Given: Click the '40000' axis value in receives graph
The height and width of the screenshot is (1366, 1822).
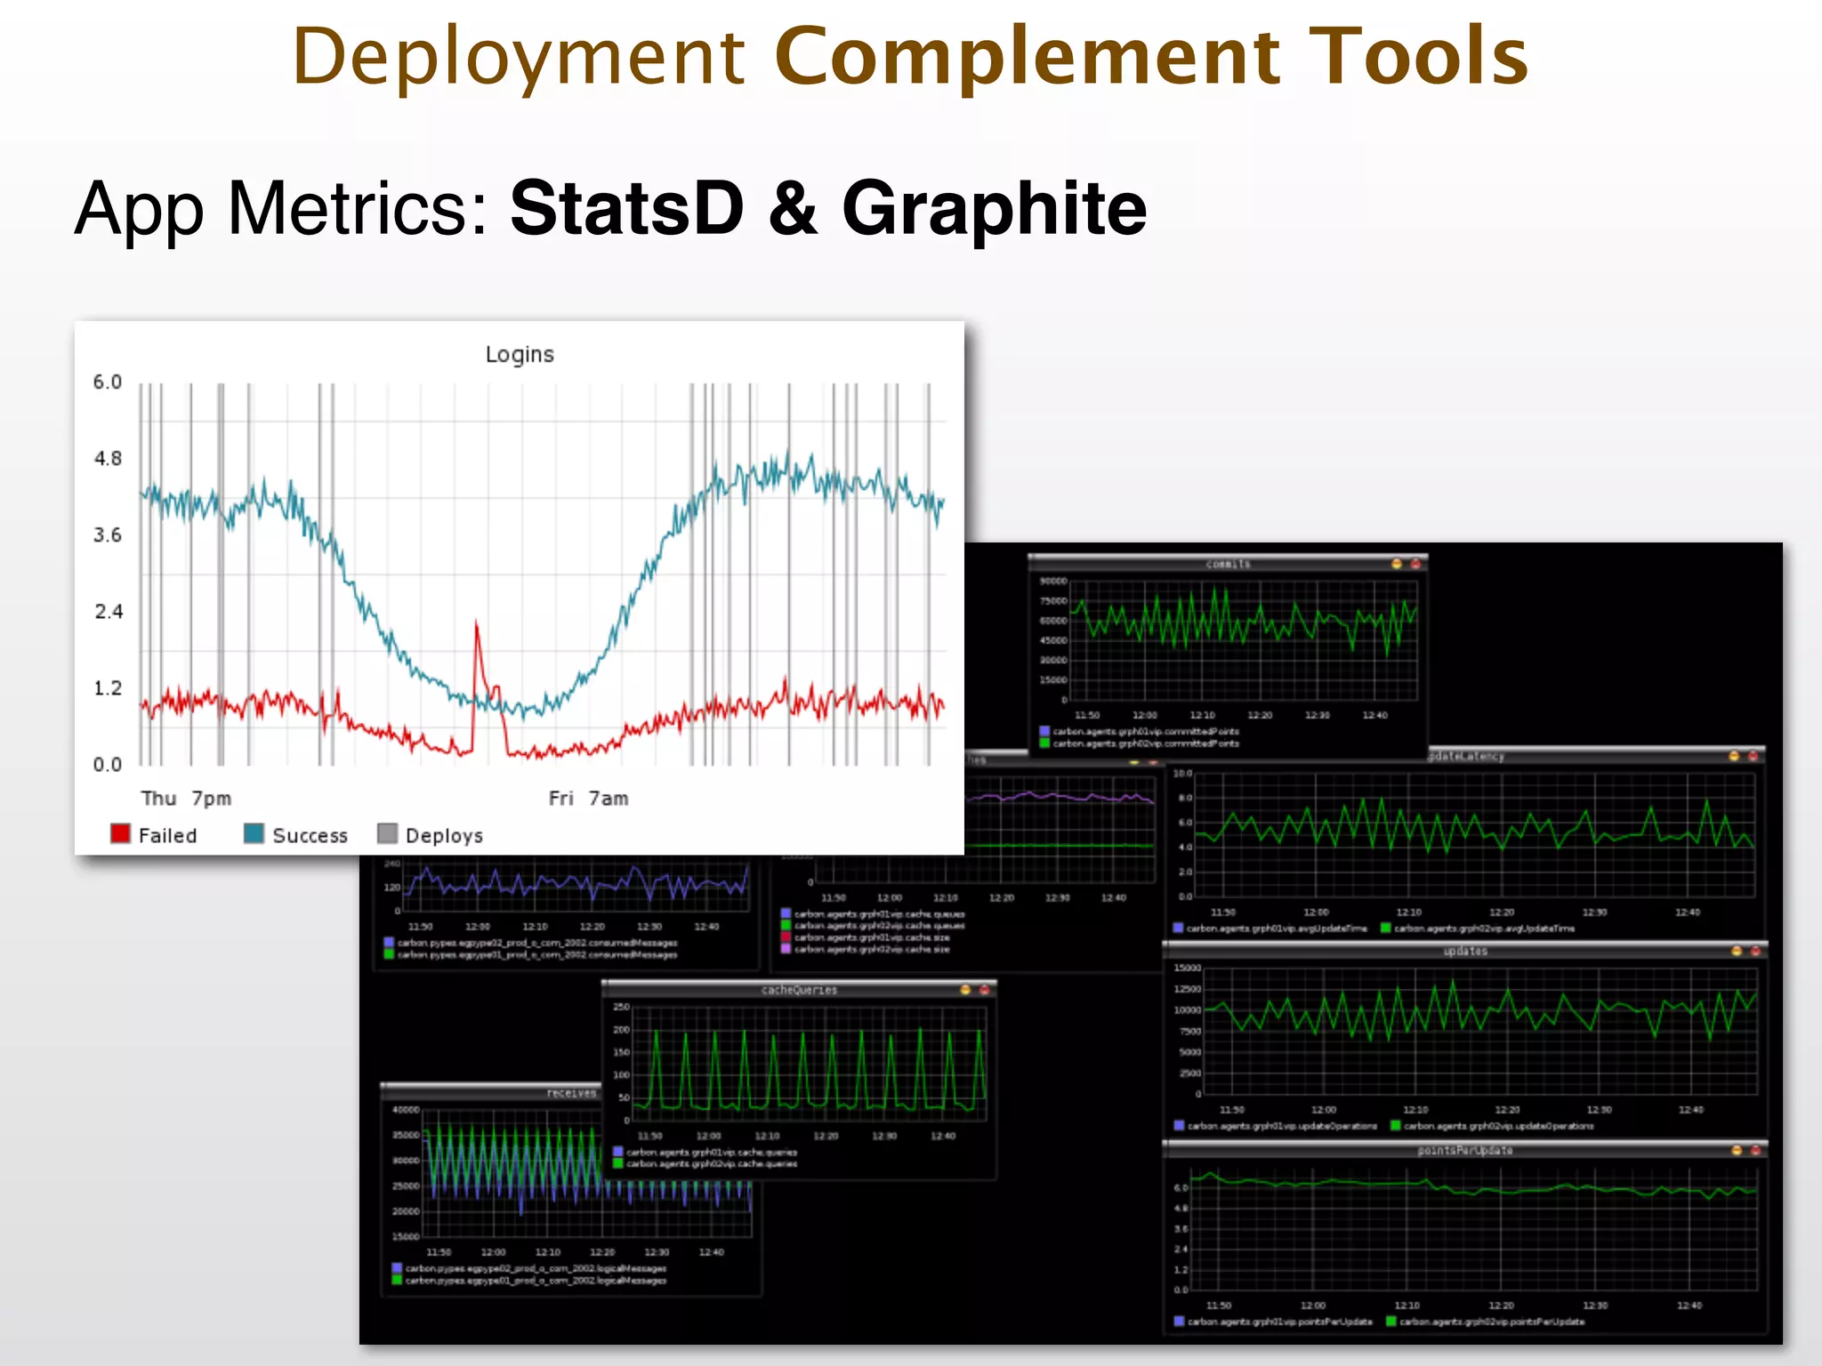Looking at the screenshot, I should (406, 1110).
